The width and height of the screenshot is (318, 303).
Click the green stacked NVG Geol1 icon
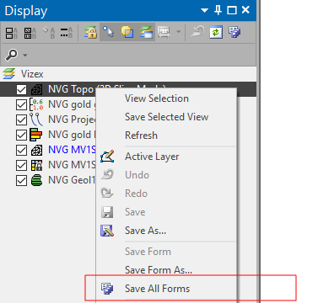tap(36, 180)
